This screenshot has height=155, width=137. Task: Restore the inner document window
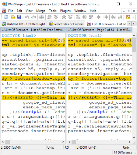click(129, 11)
